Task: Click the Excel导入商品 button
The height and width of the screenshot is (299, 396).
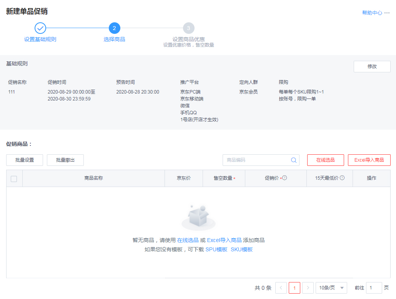Action: 369,160
